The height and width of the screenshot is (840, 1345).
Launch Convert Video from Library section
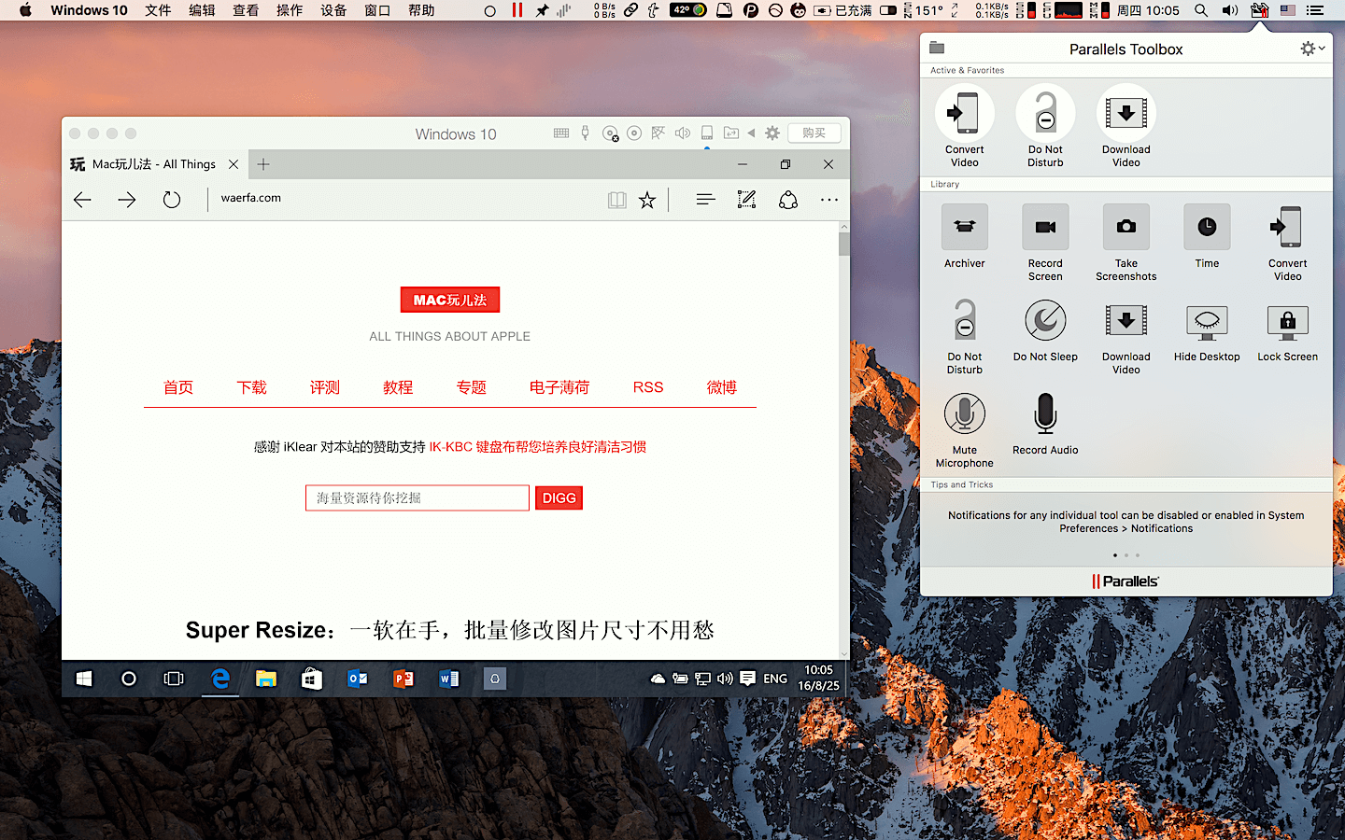[x=1287, y=242]
